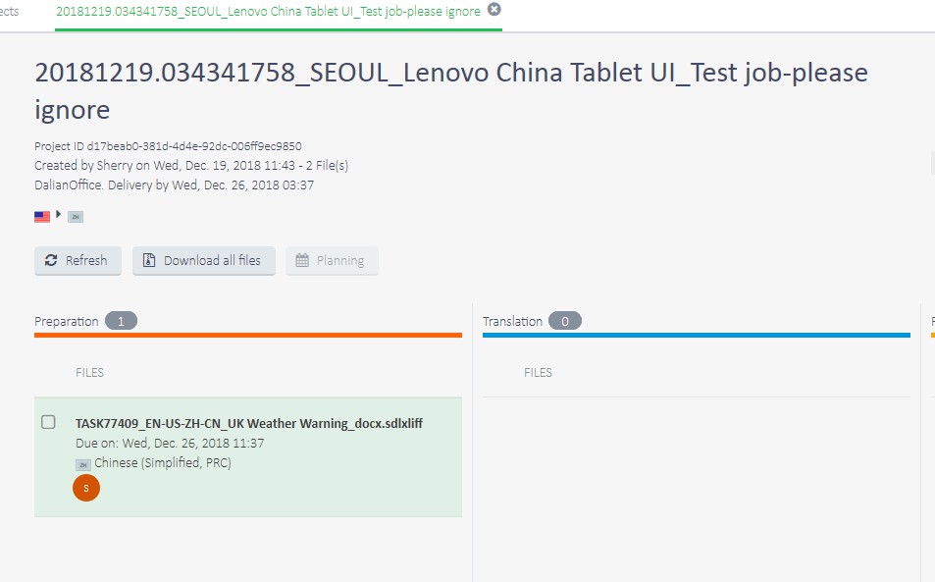Click the ZH target language icon below project details
935x582 pixels.
[76, 216]
